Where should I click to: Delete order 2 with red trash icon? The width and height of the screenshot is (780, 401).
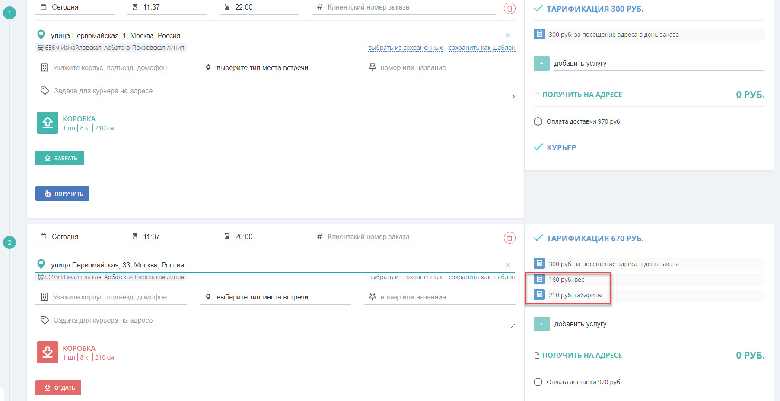pos(509,238)
